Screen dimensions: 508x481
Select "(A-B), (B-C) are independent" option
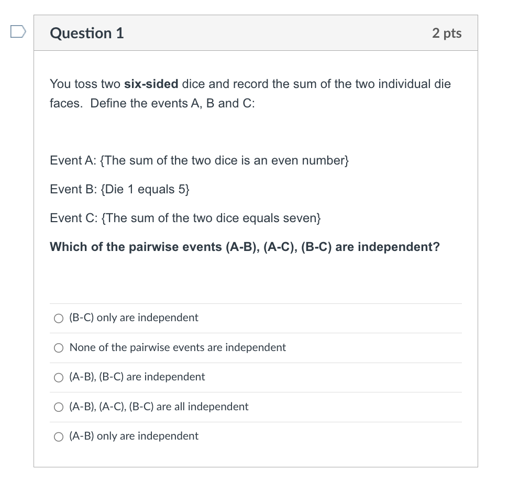coord(59,377)
